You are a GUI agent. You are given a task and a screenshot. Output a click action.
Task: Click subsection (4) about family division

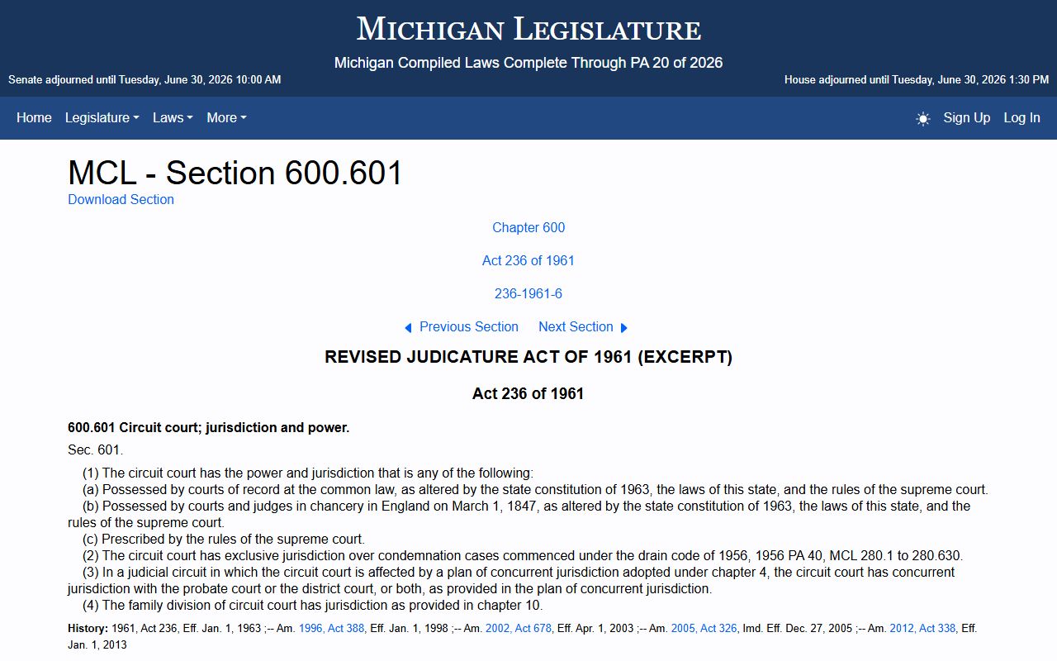tap(313, 606)
